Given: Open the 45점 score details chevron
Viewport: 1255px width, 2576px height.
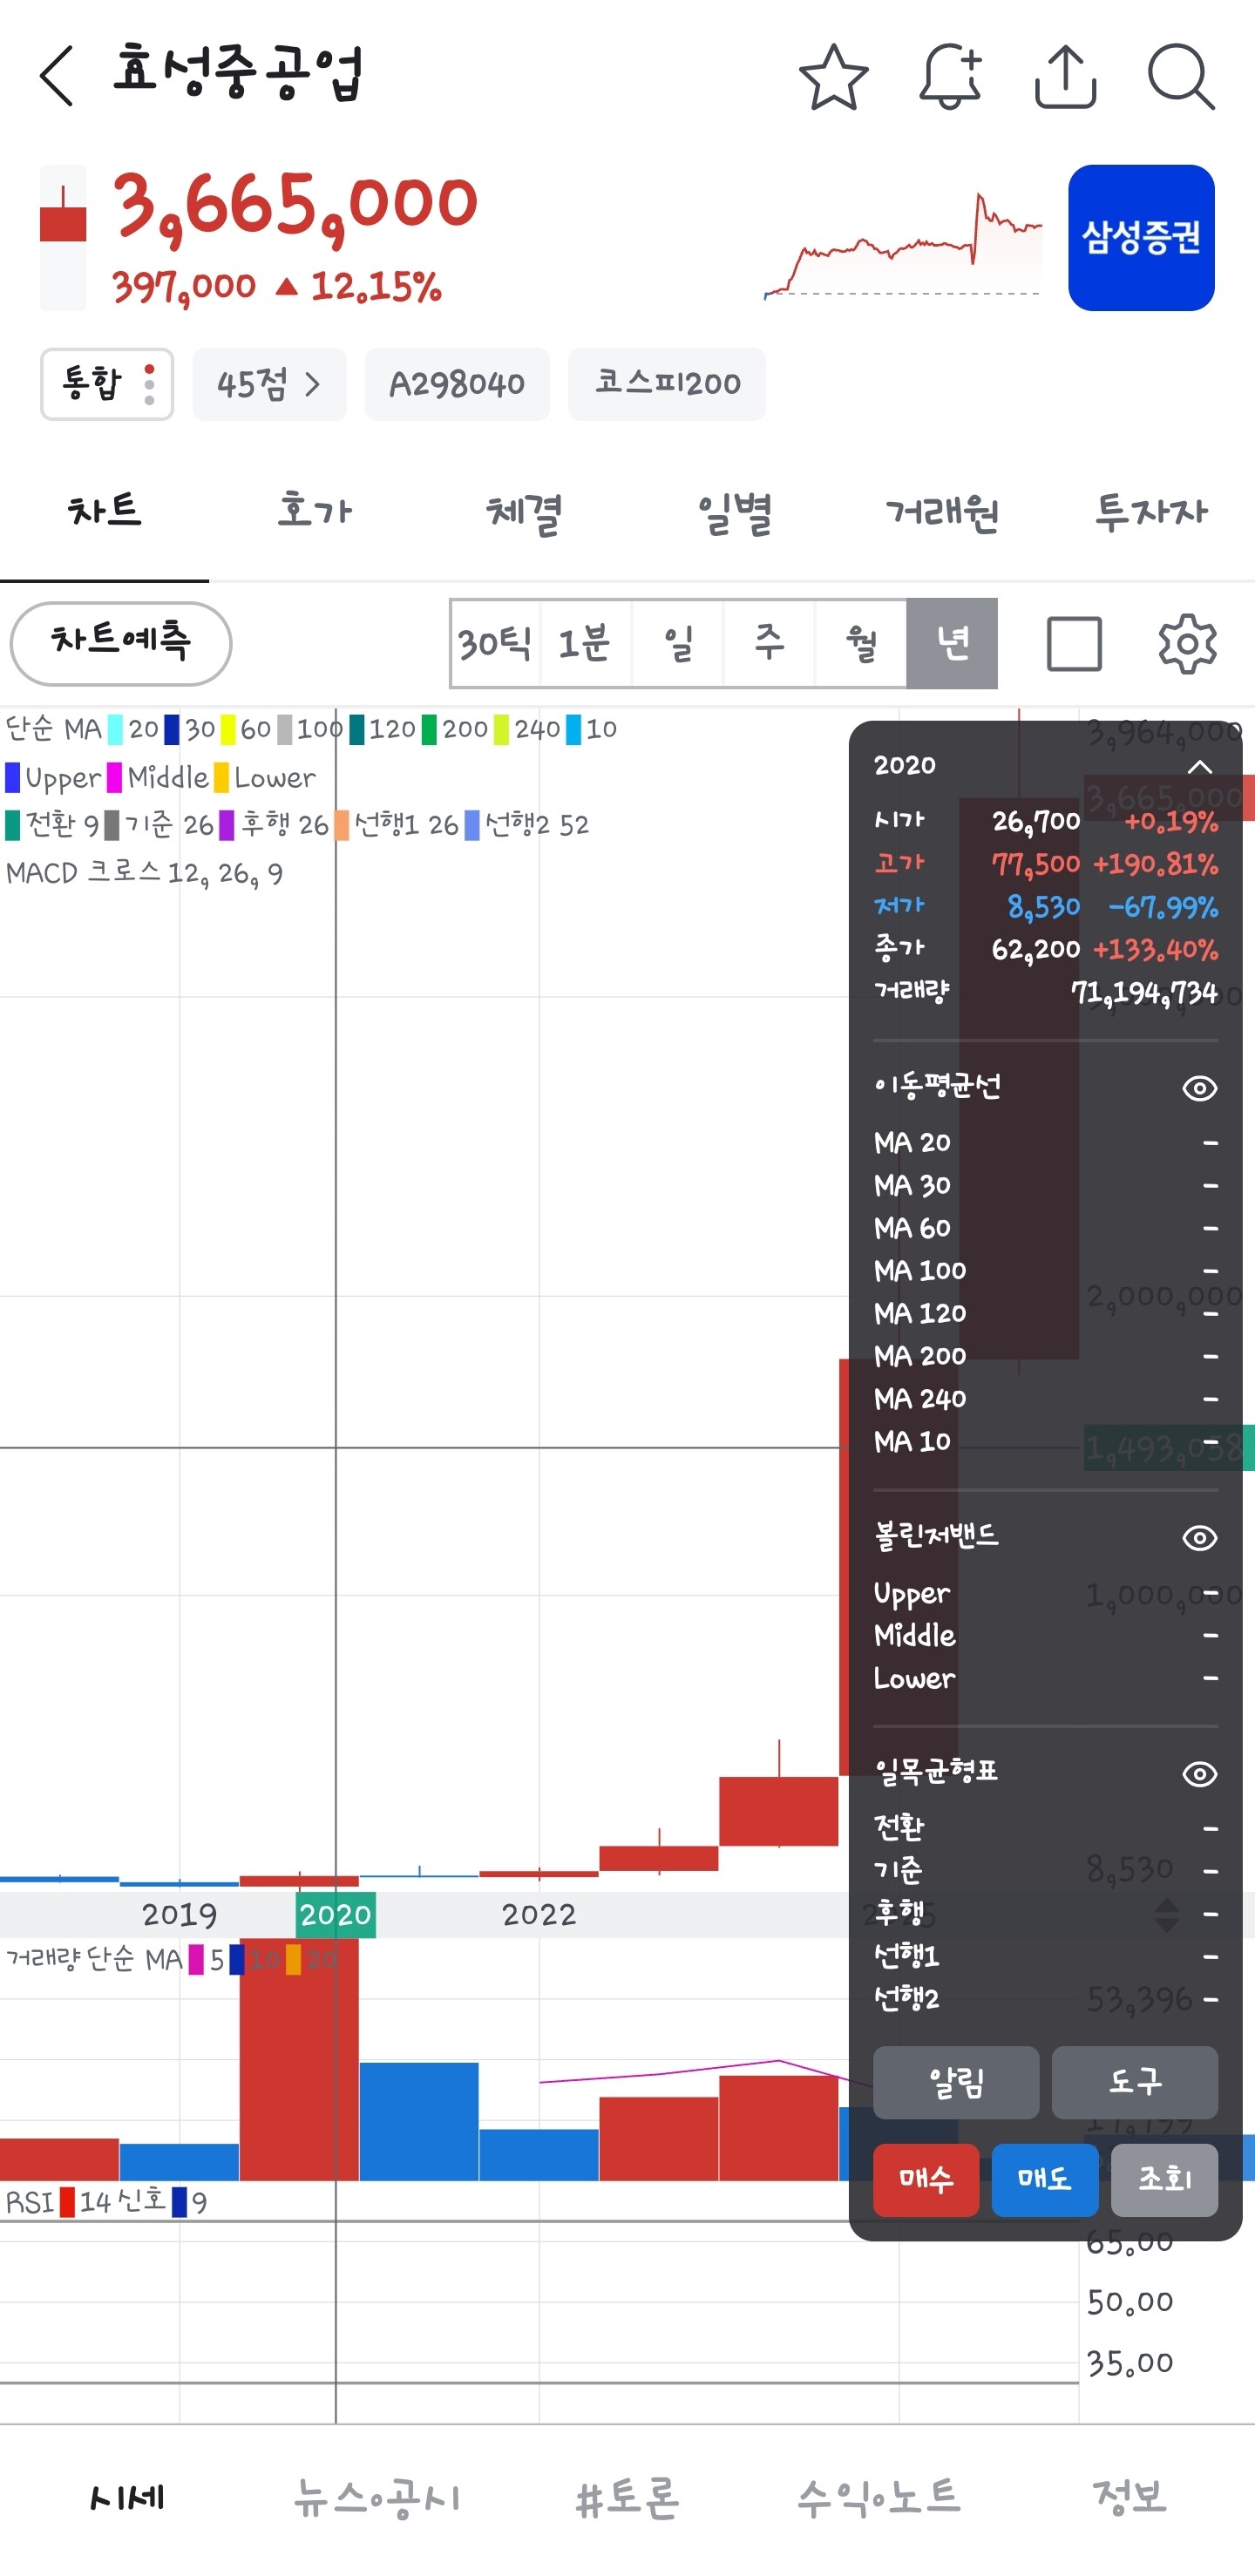Looking at the screenshot, I should [x=269, y=384].
